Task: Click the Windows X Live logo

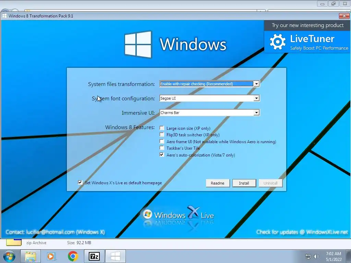Action: point(178,215)
